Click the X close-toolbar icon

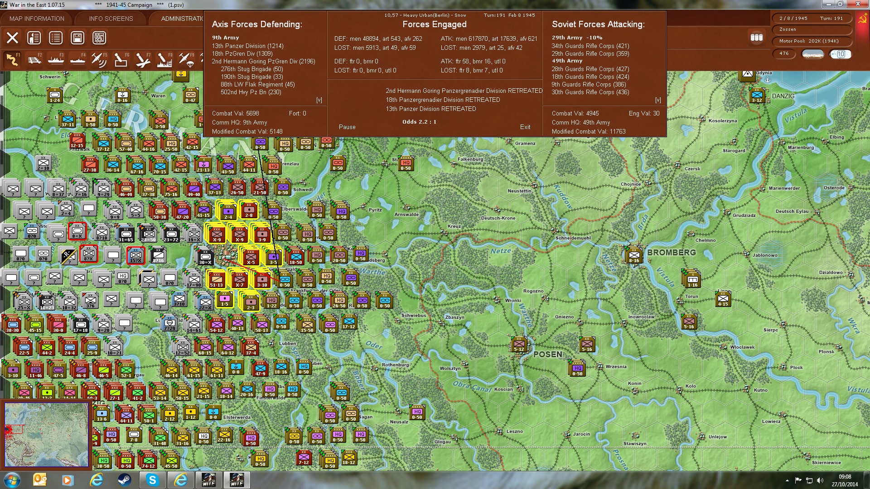[12, 38]
